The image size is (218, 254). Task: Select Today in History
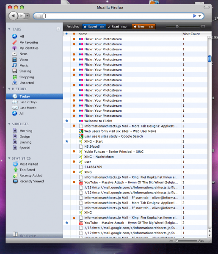[34, 97]
